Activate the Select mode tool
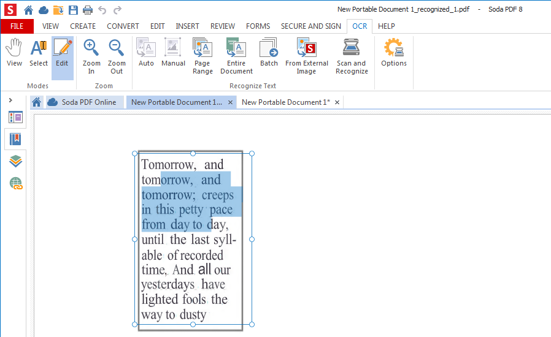The width and height of the screenshot is (551, 337). coord(38,53)
